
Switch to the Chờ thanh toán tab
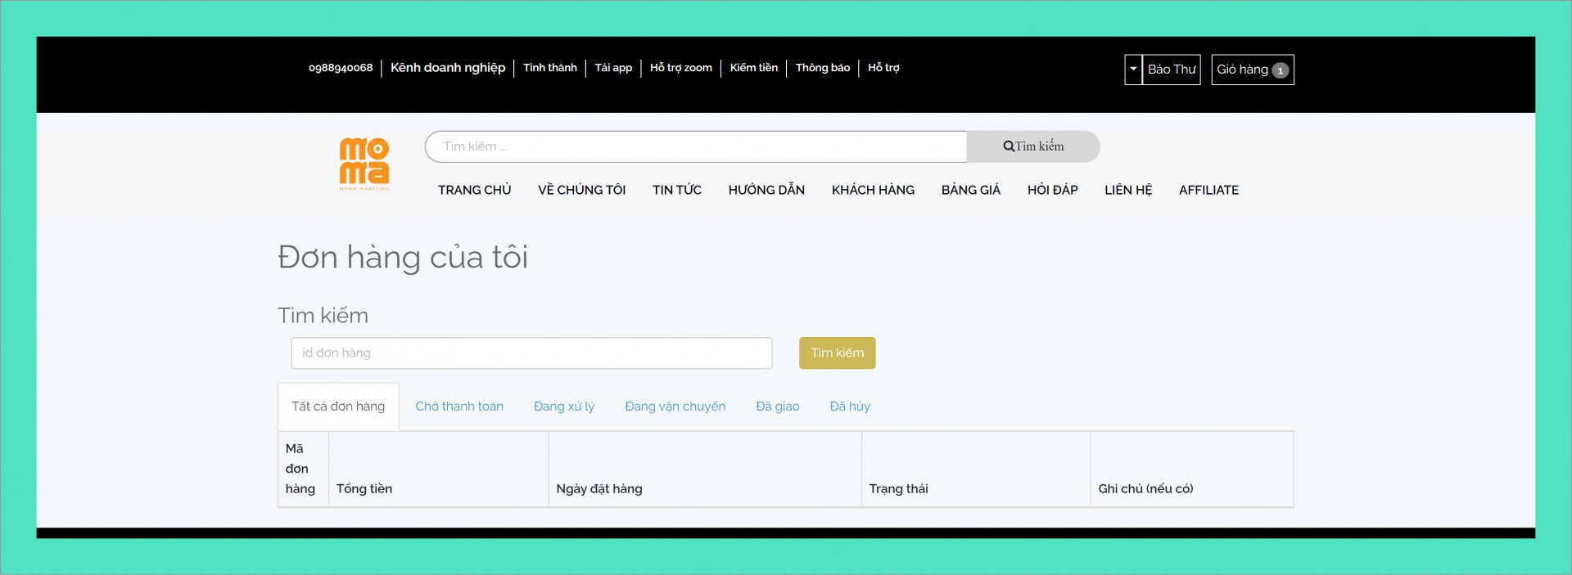tap(459, 407)
